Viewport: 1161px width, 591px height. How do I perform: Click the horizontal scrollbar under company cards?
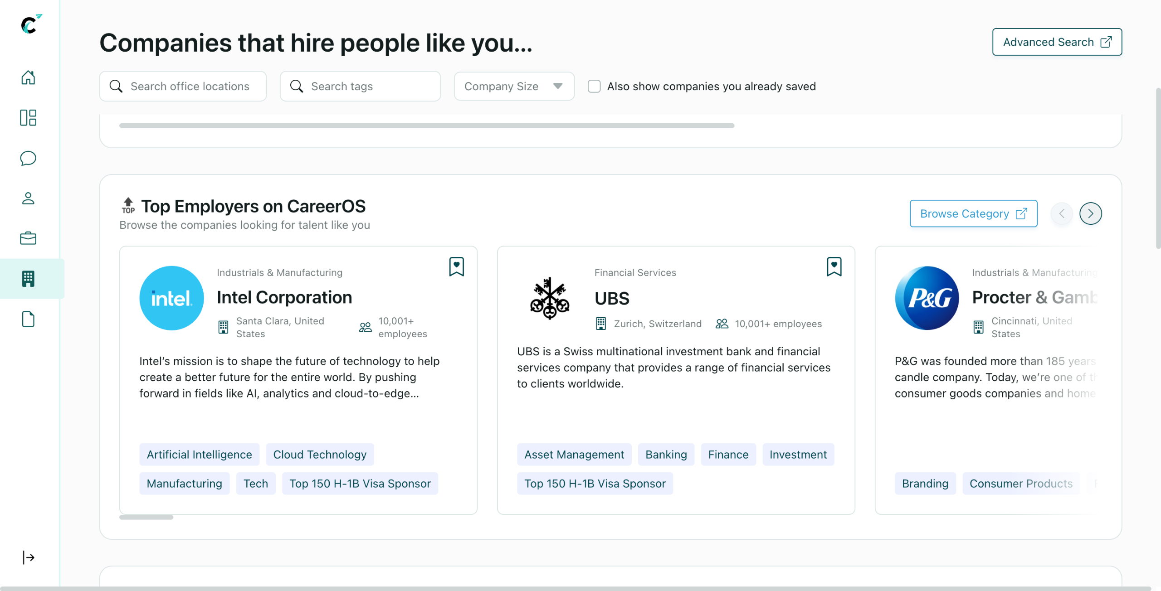coord(146,517)
